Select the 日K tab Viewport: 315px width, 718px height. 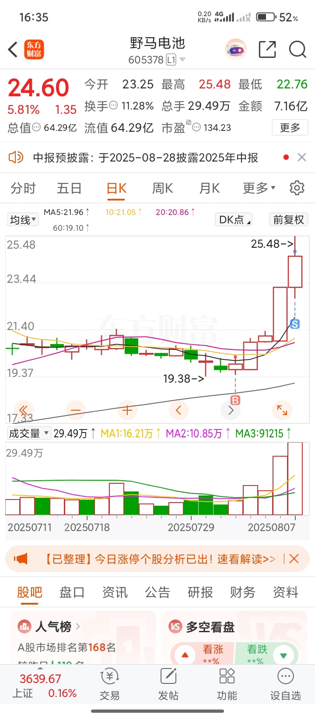(x=116, y=188)
